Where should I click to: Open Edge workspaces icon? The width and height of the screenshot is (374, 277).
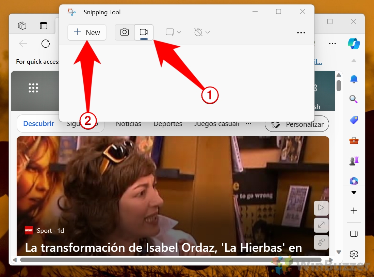tap(22, 26)
